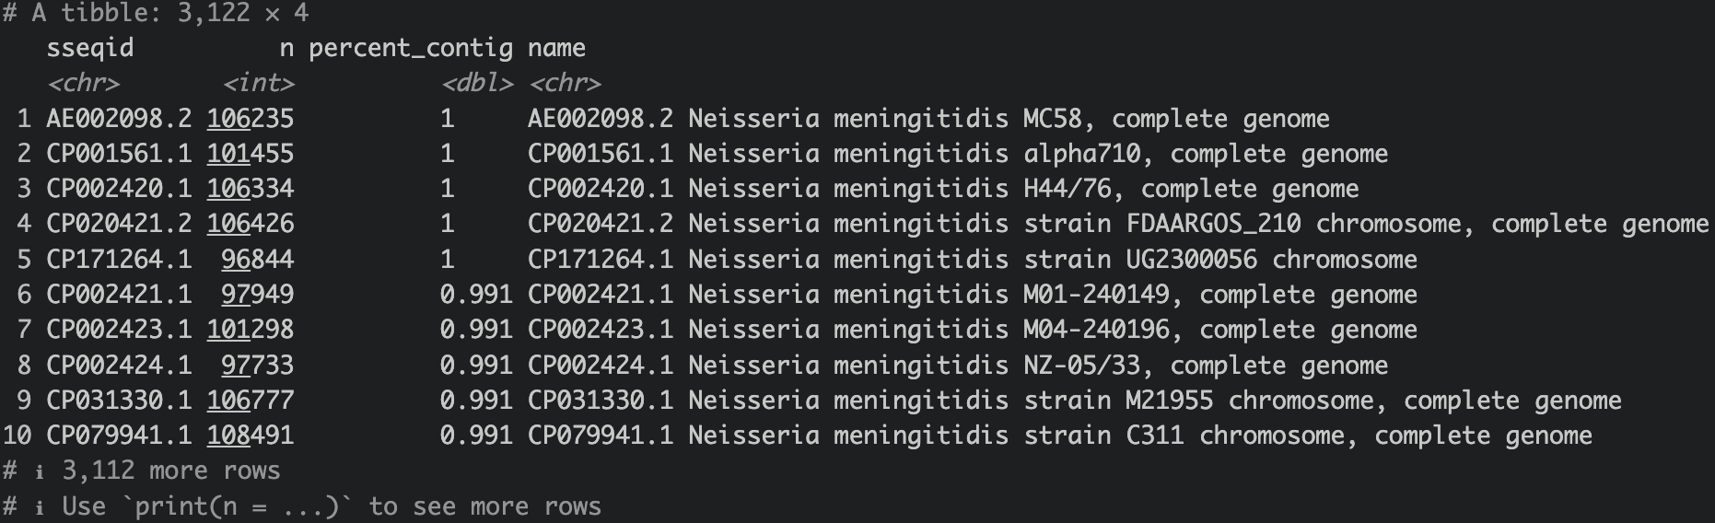The height and width of the screenshot is (523, 1715).
Task: Click the strain C311 chromosome name
Action: pyautogui.click(x=1059, y=436)
